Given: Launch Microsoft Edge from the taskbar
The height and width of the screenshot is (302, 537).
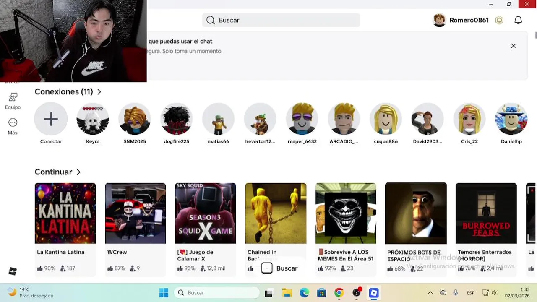Looking at the screenshot, I should [304, 293].
